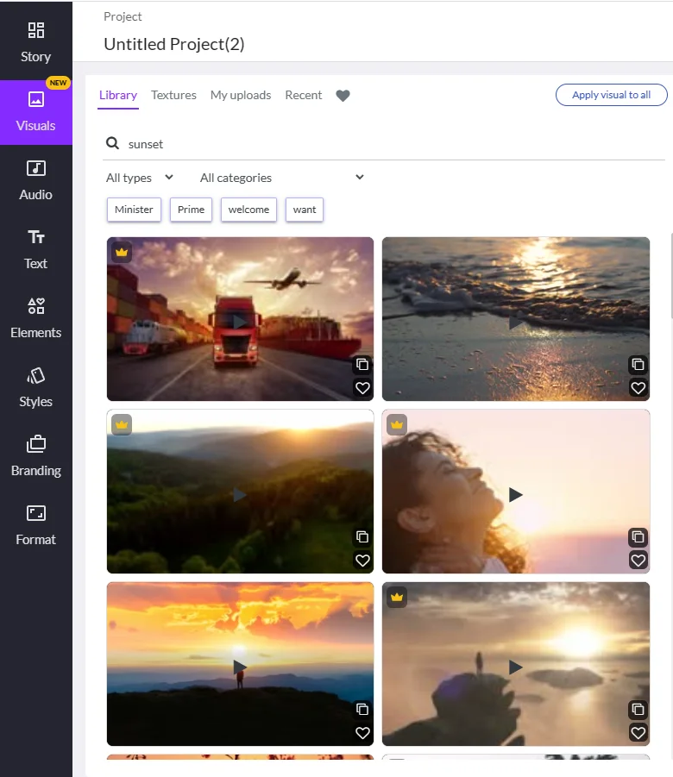673x777 pixels.
Task: Favorite the truck and airplane video
Action: point(362,388)
